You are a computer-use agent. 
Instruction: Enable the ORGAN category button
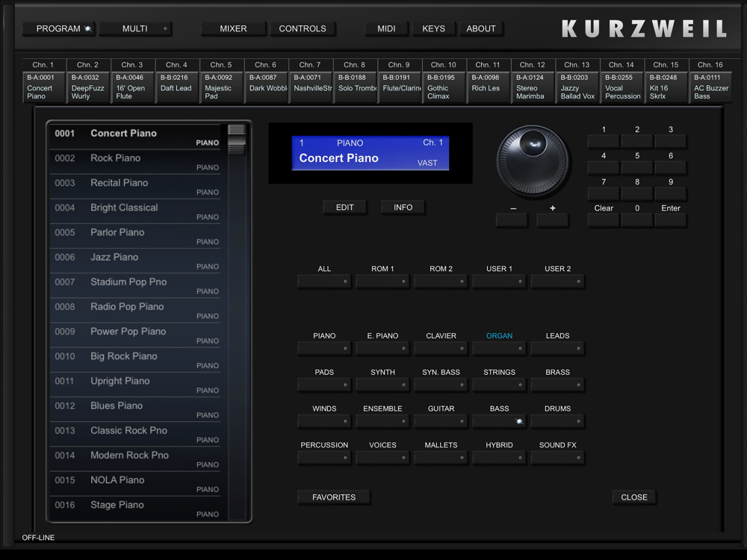coord(499,349)
